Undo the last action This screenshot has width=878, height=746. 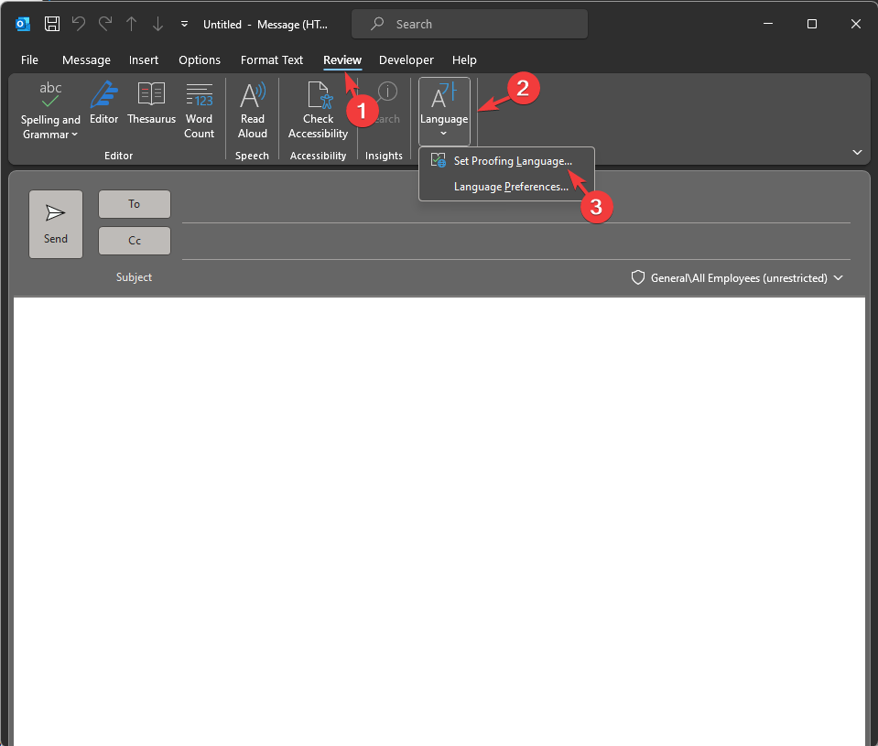coord(78,24)
